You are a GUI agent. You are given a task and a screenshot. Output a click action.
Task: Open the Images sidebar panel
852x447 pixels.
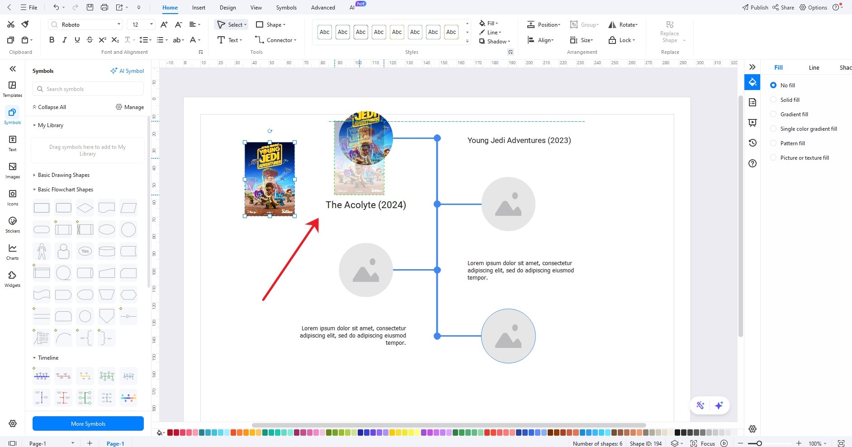(12, 171)
